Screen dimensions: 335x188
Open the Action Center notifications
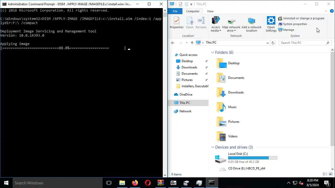click(327, 183)
